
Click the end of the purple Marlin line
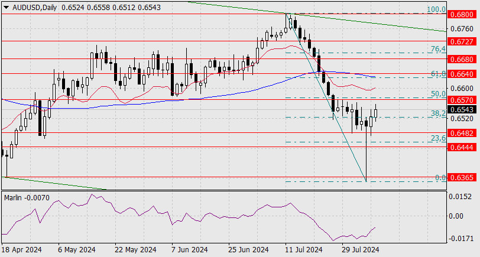tap(375, 227)
